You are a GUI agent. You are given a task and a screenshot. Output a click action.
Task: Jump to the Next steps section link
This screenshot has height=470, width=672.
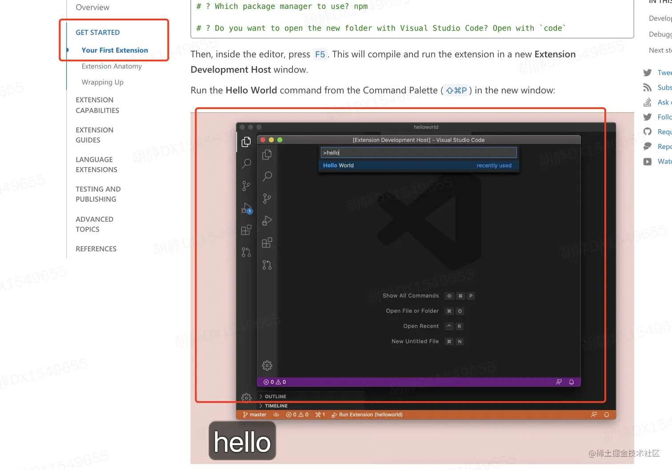click(x=660, y=50)
